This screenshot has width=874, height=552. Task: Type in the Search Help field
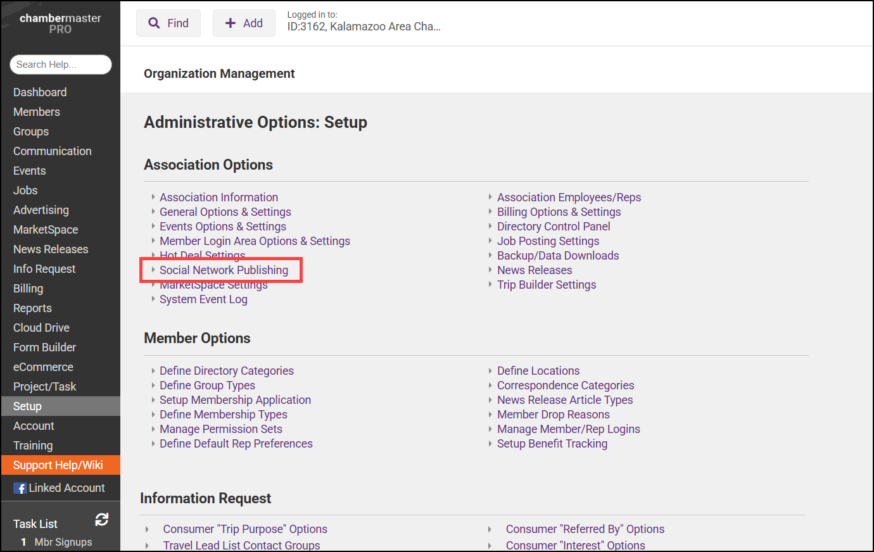[x=61, y=65]
